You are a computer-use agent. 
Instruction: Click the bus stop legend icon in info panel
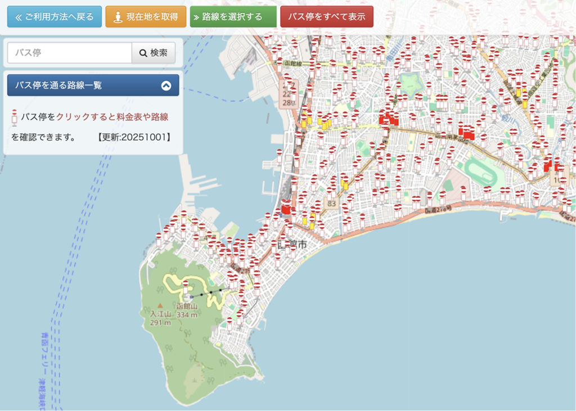pos(15,117)
